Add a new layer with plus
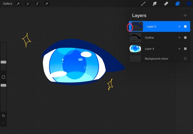The image size is (193, 134). 185,15
